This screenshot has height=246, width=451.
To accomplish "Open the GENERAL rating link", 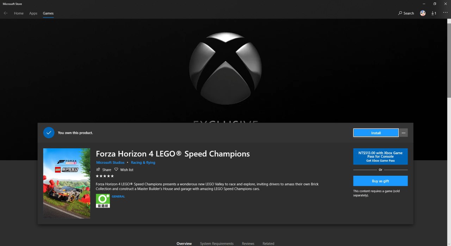I will tap(118, 196).
